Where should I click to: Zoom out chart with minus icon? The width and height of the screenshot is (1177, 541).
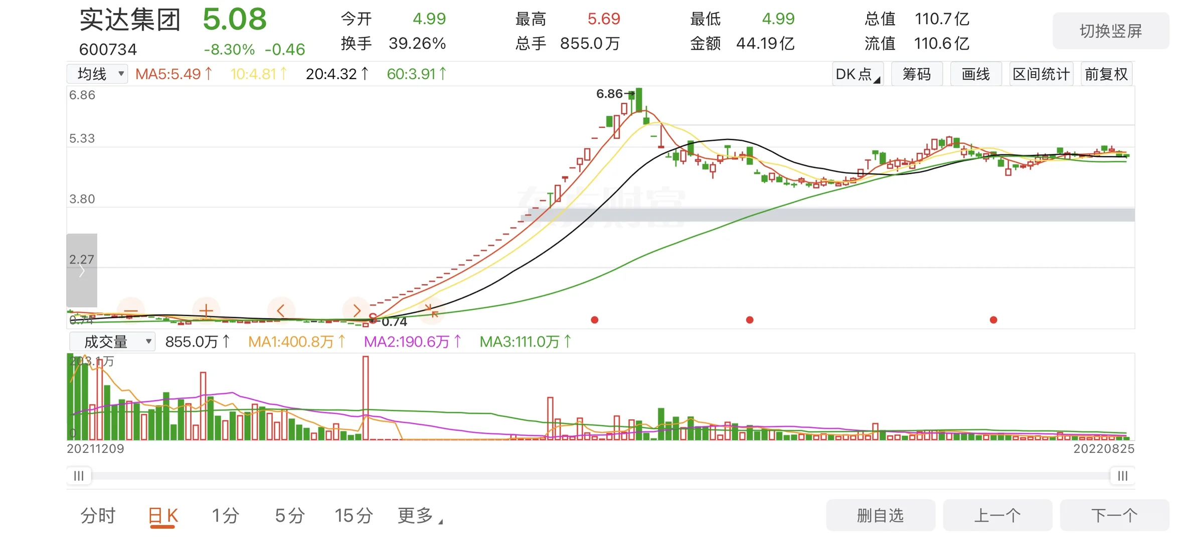[130, 311]
